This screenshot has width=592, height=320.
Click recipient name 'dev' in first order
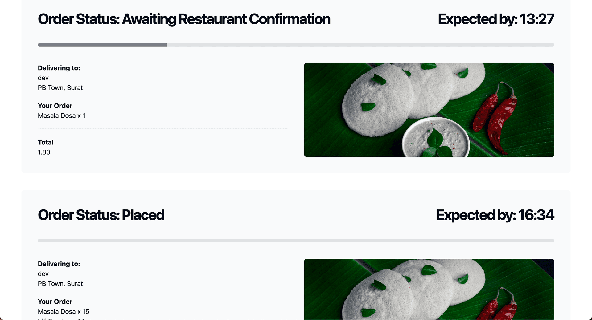pyautogui.click(x=43, y=78)
